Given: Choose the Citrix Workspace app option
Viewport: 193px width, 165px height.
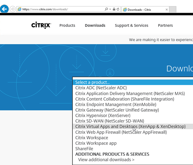Looking at the screenshot, I should click(133, 143).
